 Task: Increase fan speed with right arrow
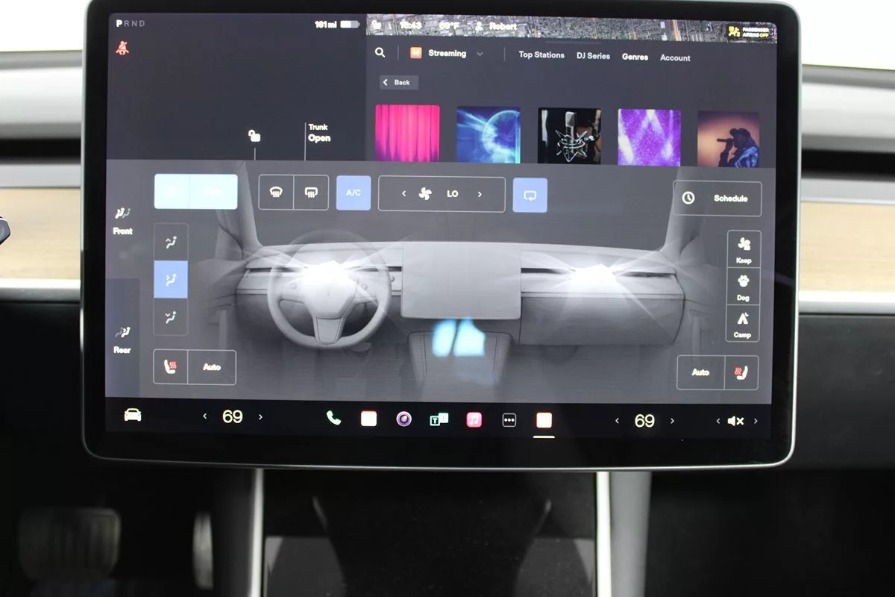(480, 194)
